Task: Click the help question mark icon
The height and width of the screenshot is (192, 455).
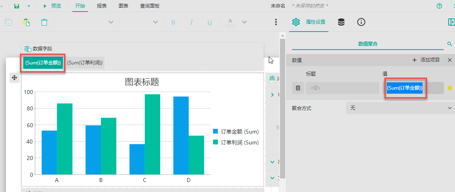Action: click(x=439, y=6)
